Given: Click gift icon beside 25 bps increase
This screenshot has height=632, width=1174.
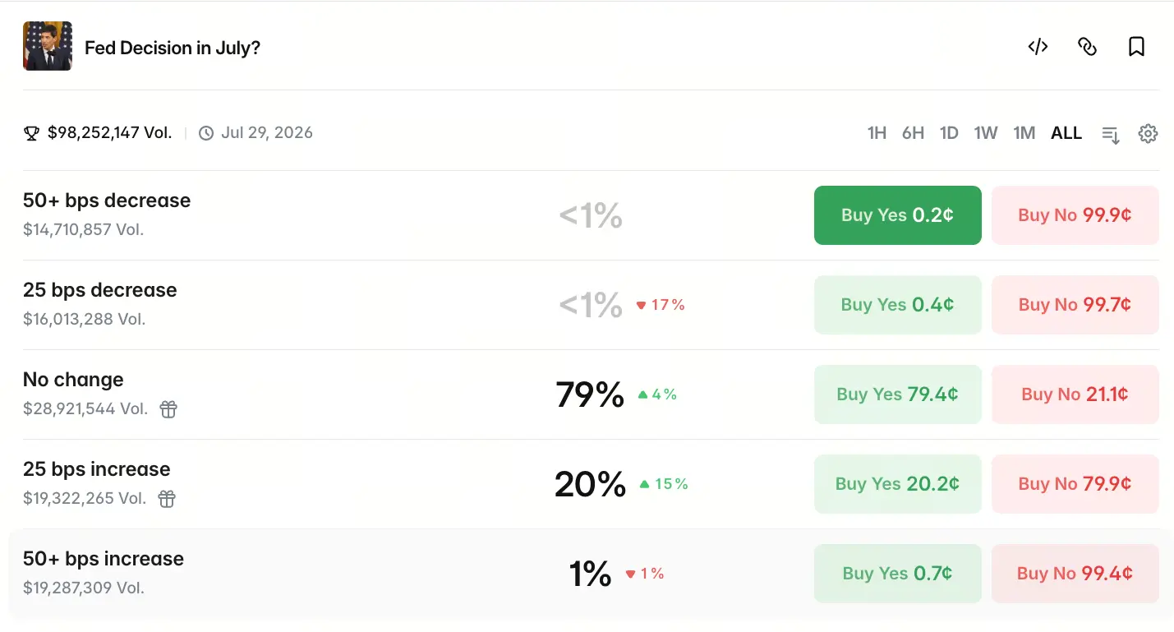Looking at the screenshot, I should (167, 498).
